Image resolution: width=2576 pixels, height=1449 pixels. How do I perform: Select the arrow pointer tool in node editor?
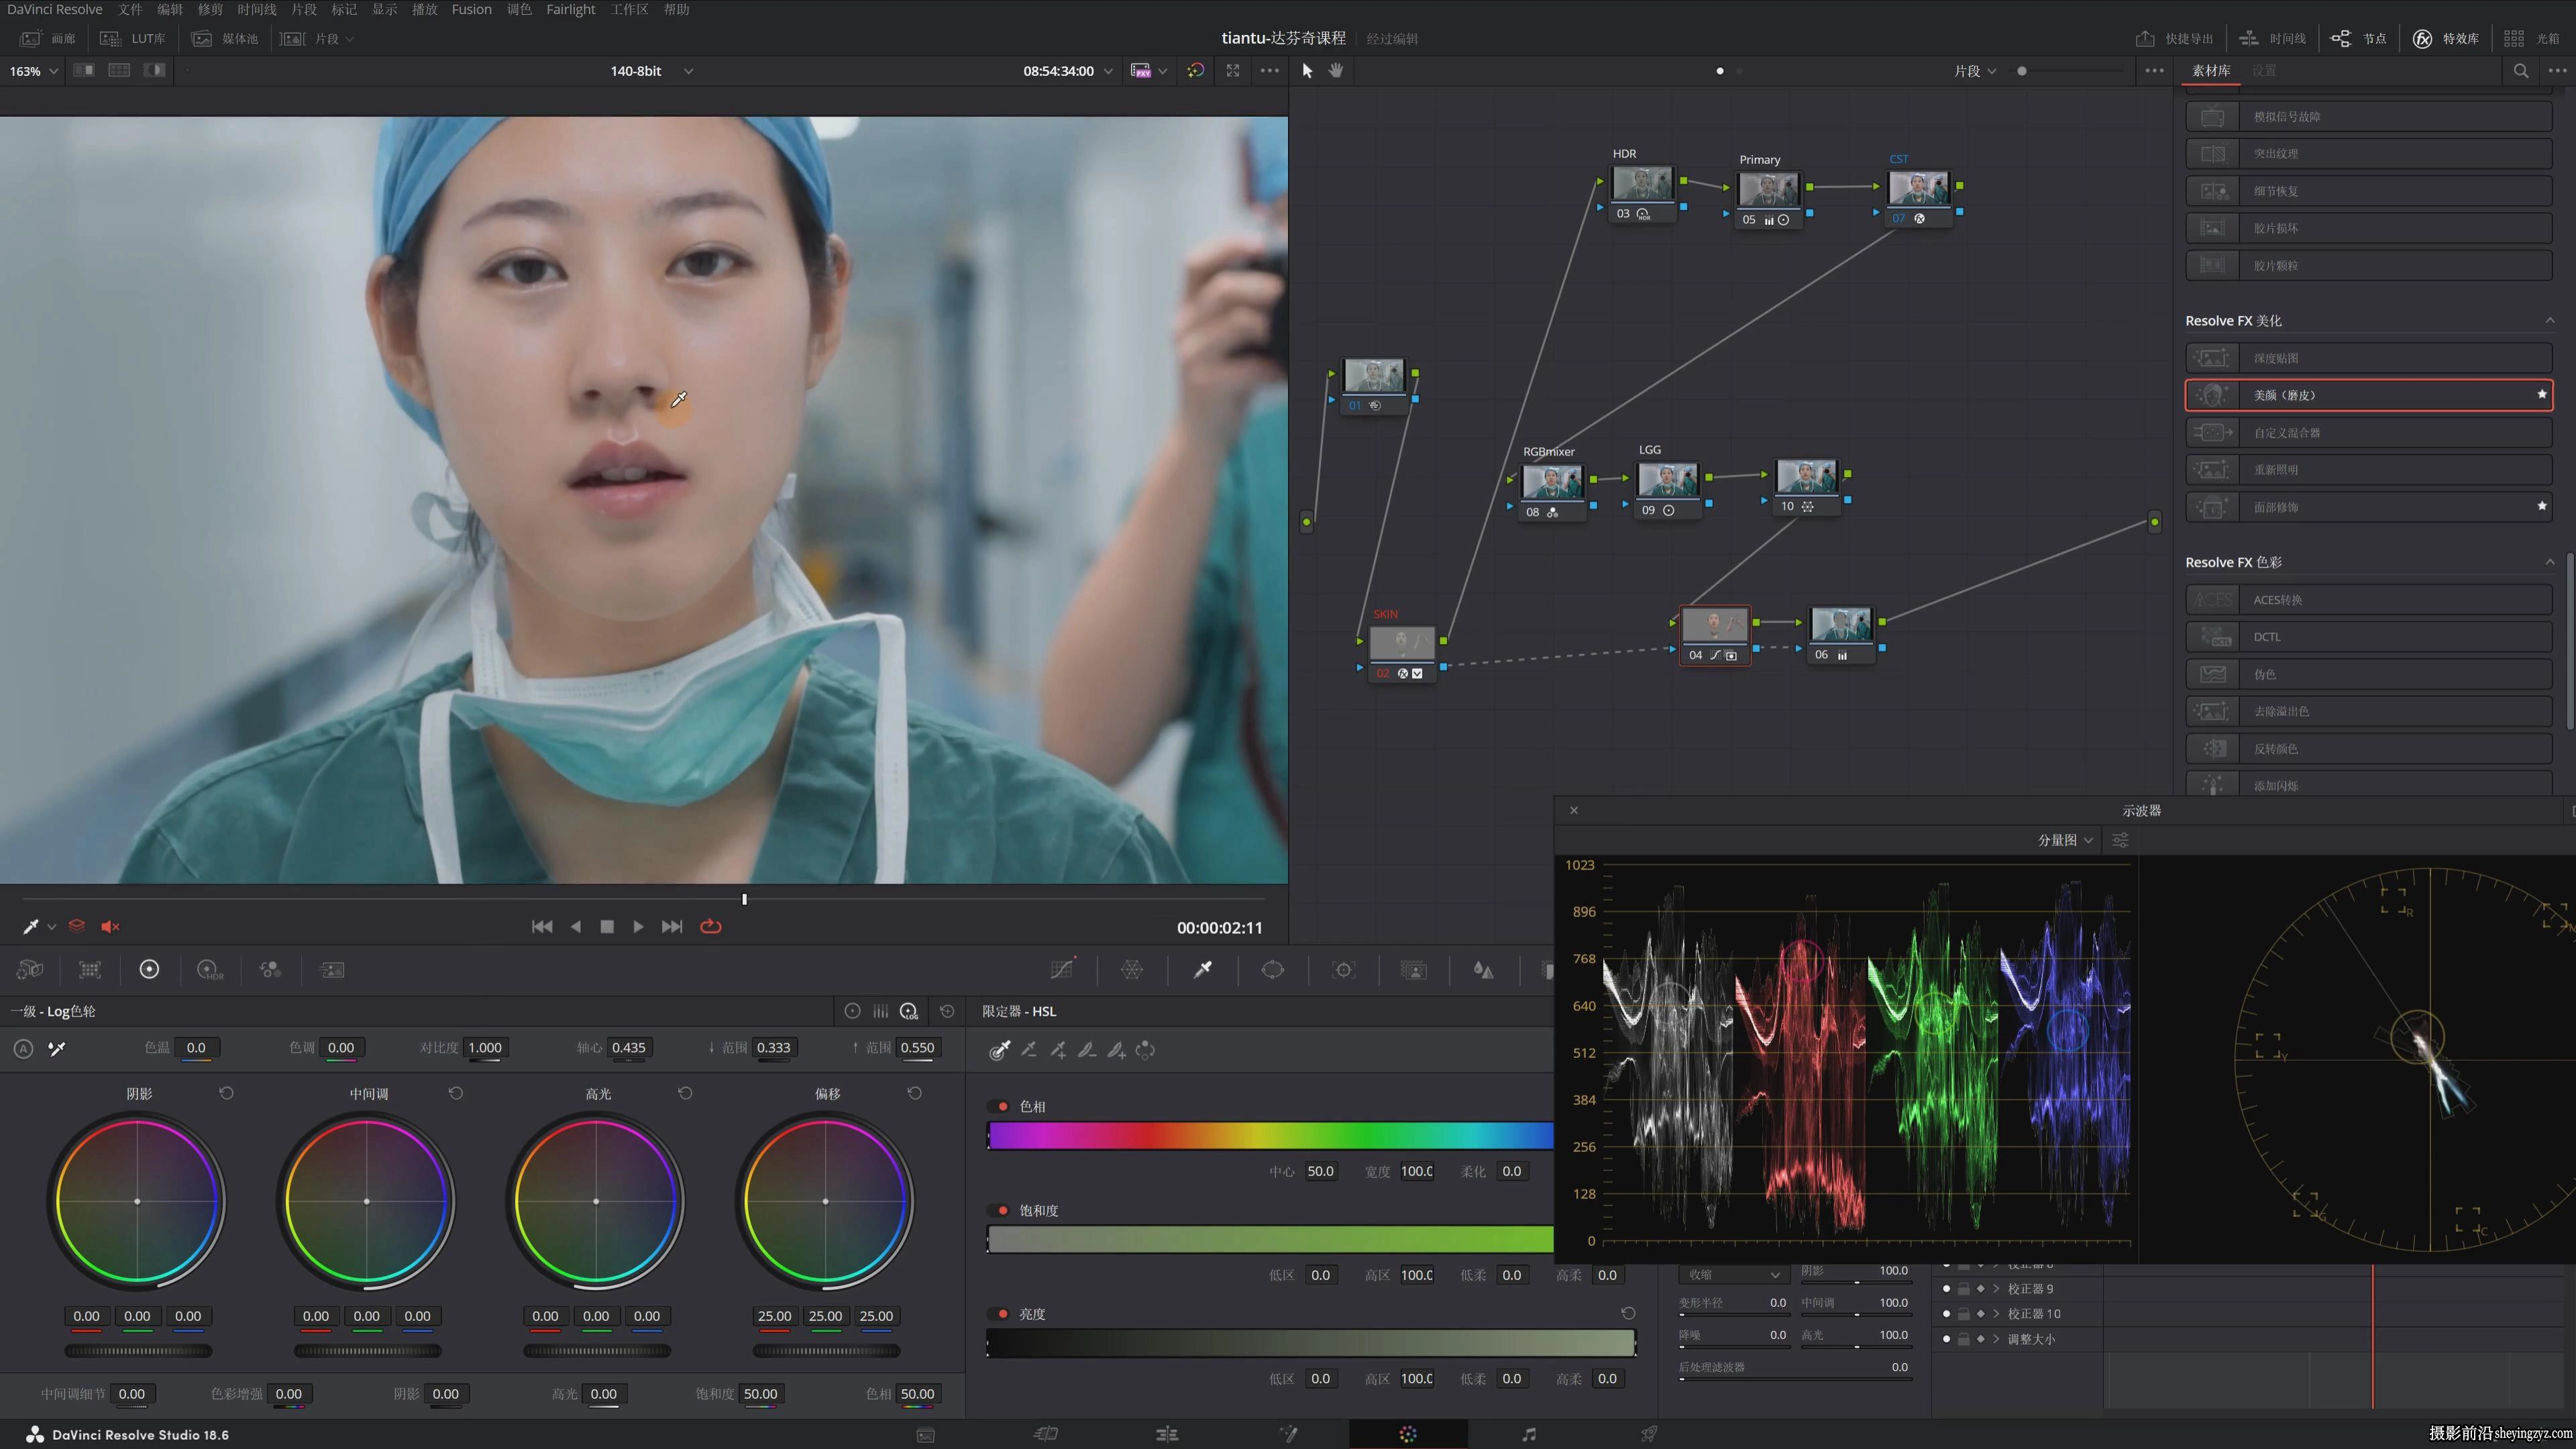pos(1307,70)
